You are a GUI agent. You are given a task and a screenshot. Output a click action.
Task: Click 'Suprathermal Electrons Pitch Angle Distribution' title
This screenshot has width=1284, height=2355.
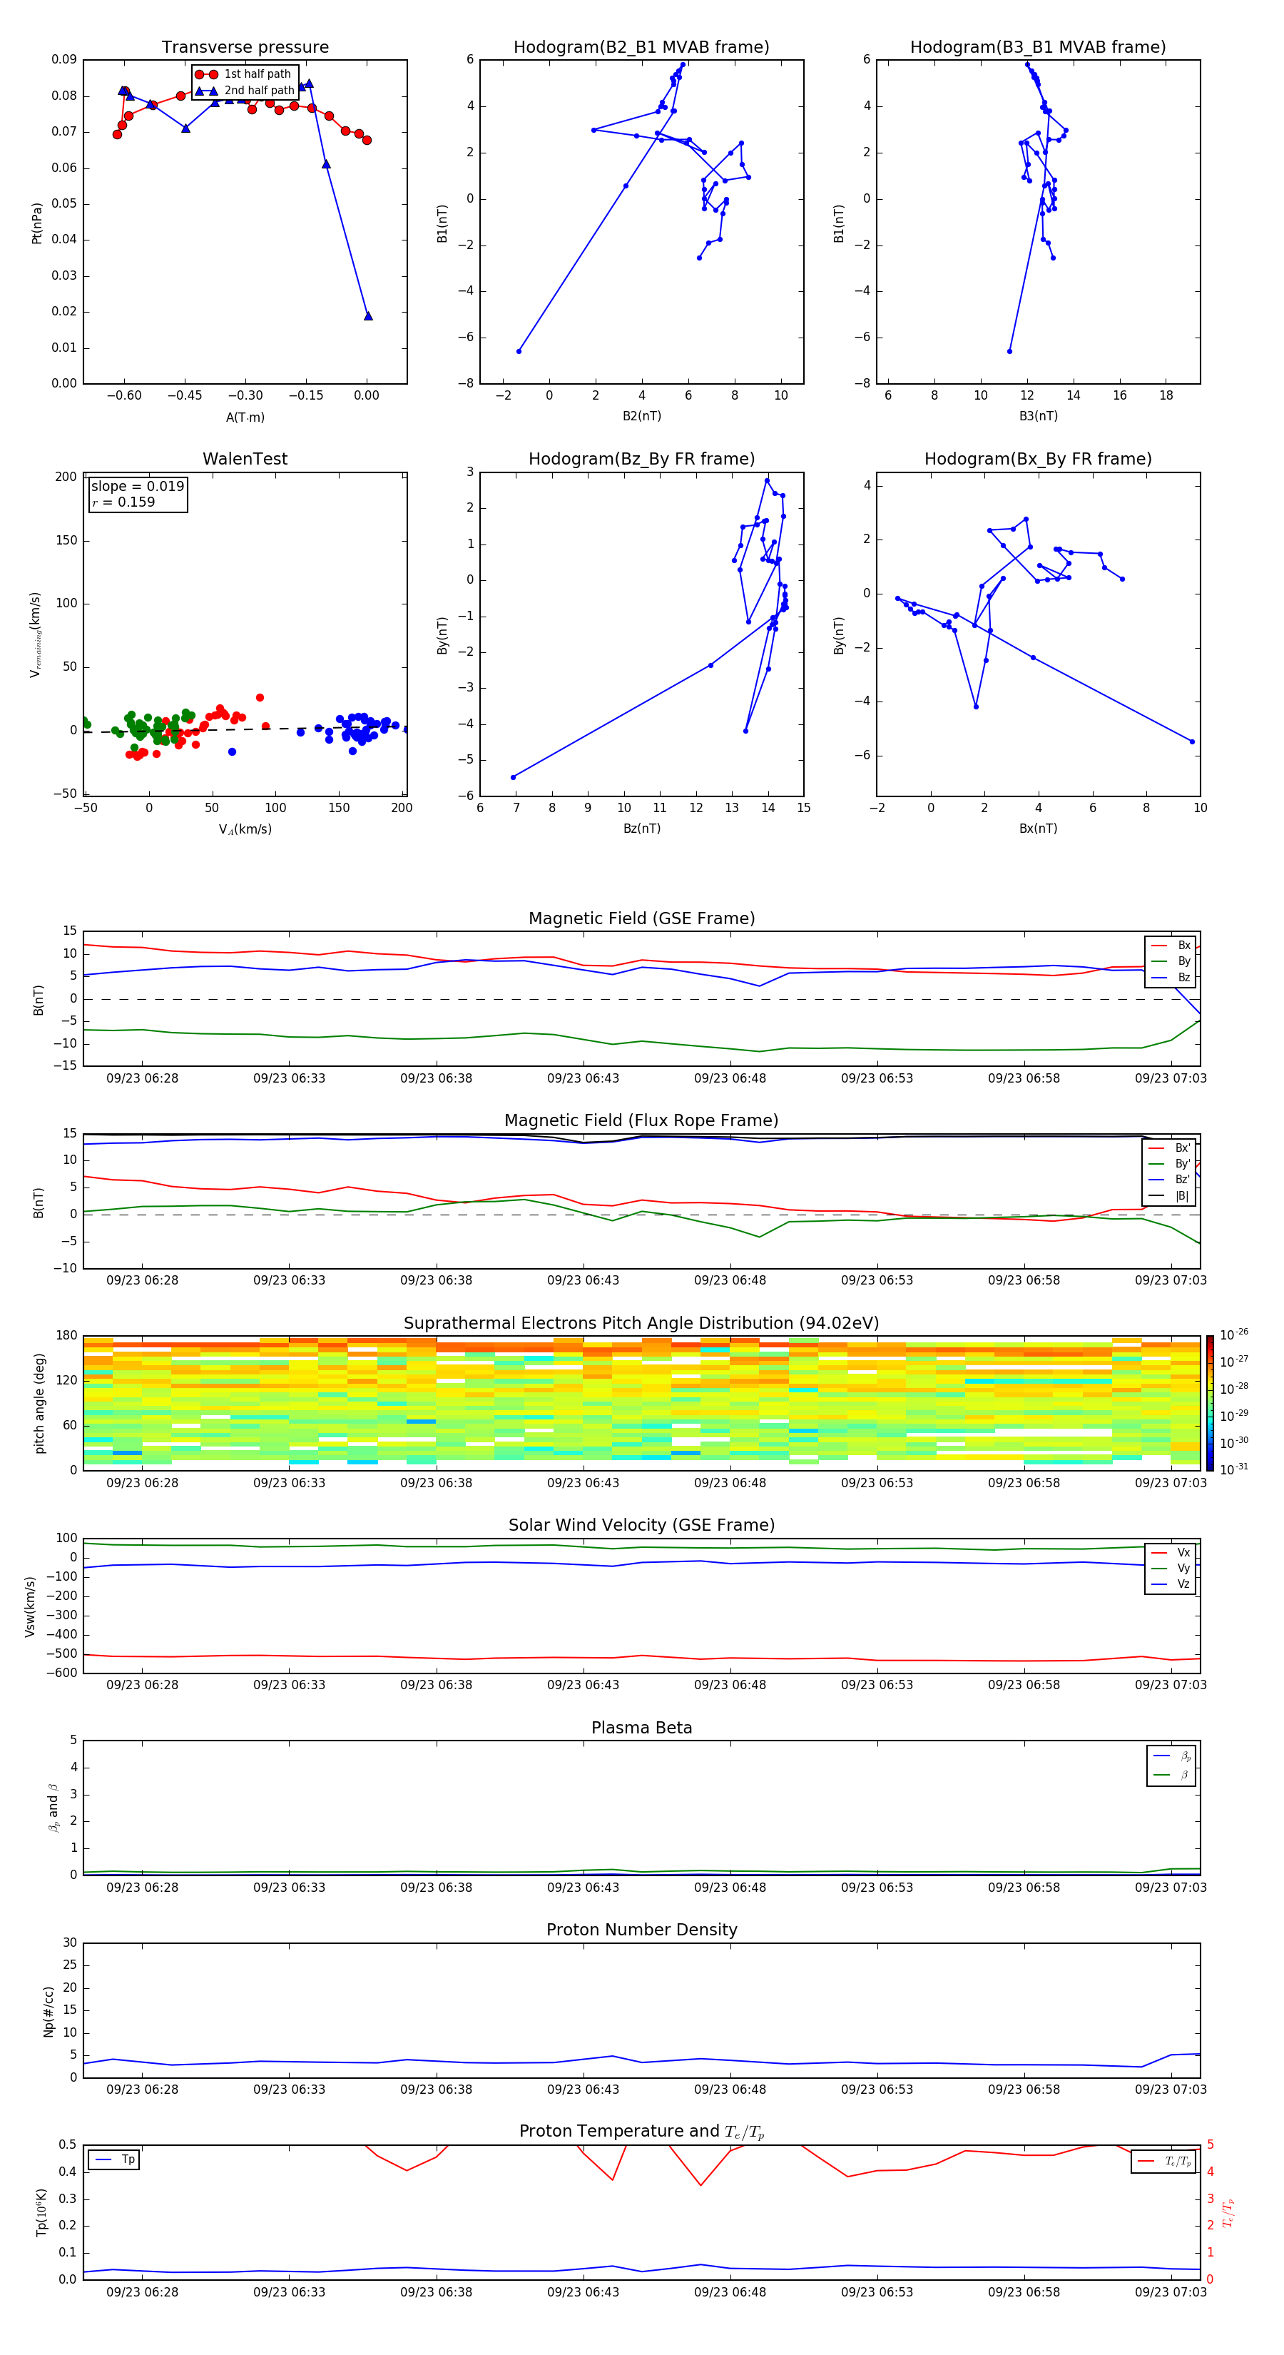point(641,1324)
